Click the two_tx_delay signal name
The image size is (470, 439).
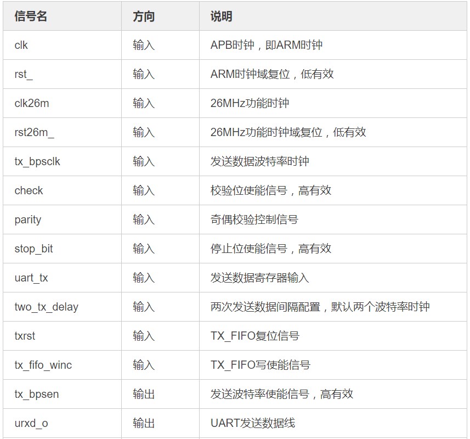tap(47, 307)
